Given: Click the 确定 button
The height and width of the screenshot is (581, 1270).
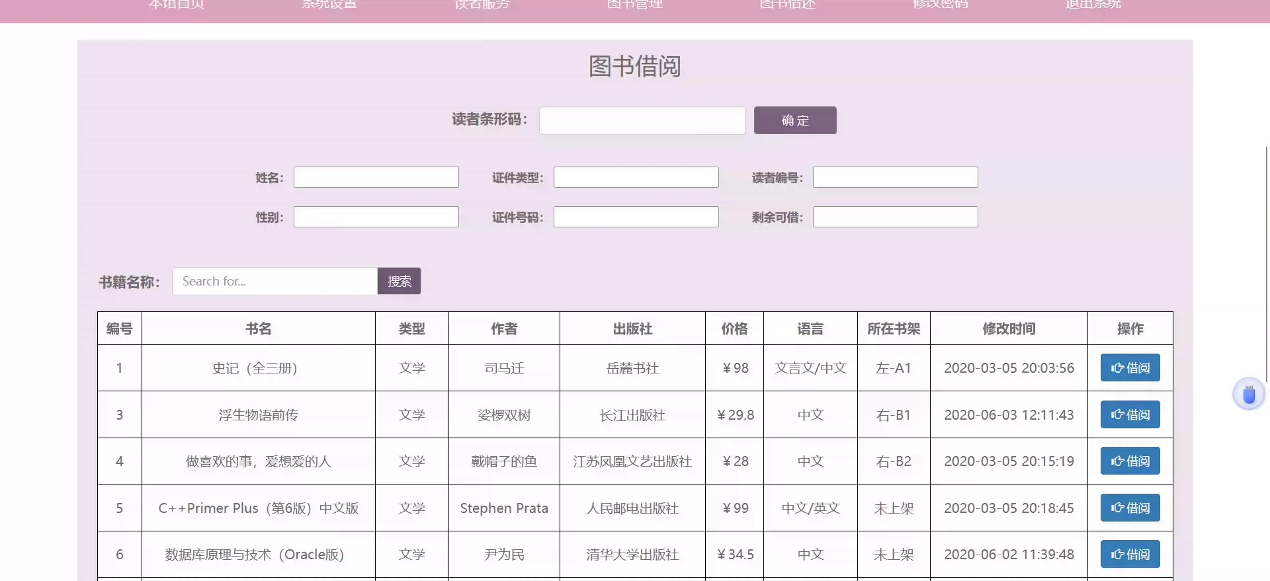Looking at the screenshot, I should pos(794,120).
